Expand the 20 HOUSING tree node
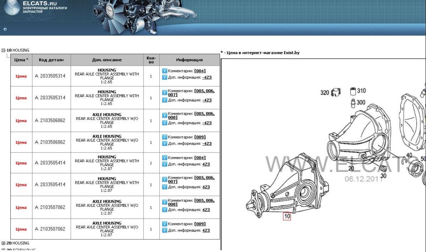The width and height of the screenshot is (426, 252). click(3, 243)
